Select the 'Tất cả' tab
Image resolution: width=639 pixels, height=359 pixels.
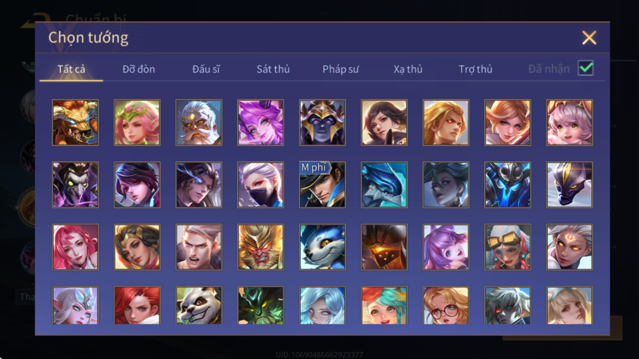(71, 69)
